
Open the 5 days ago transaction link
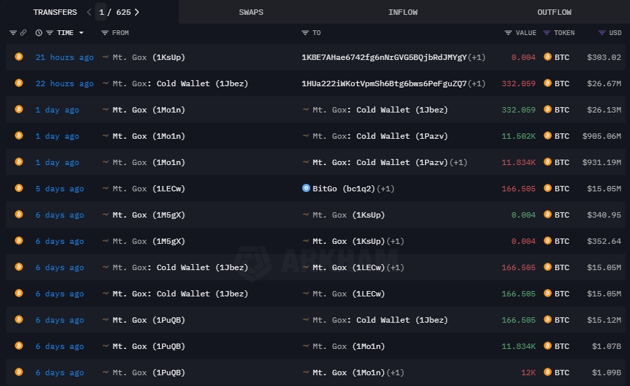coord(59,189)
